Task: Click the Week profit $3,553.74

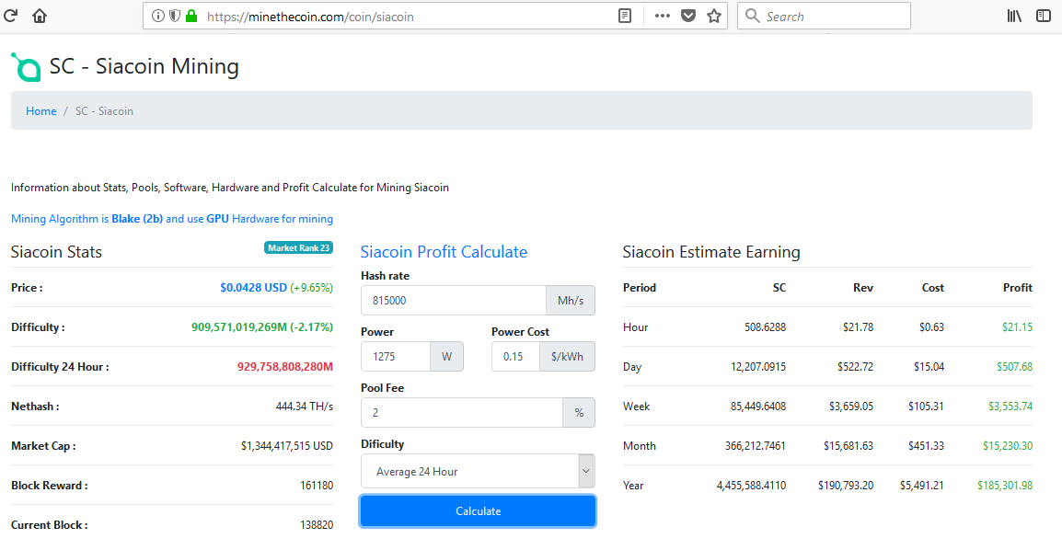Action: click(1010, 406)
